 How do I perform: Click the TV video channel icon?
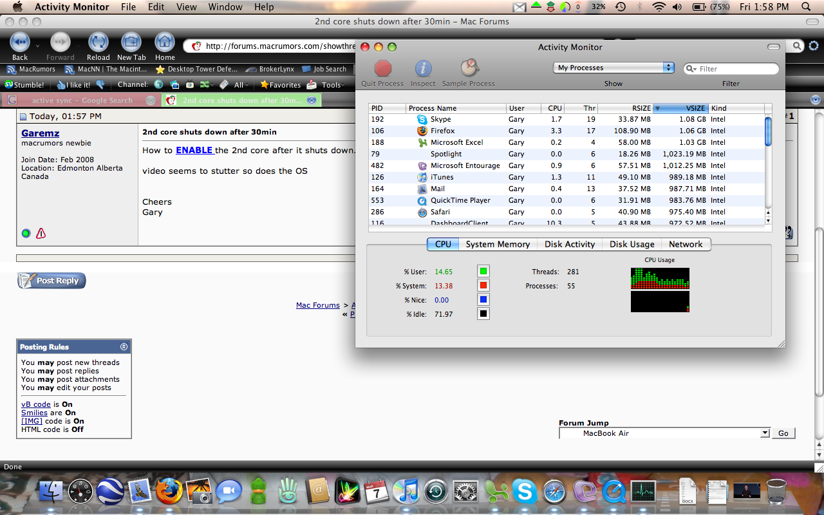coord(190,84)
